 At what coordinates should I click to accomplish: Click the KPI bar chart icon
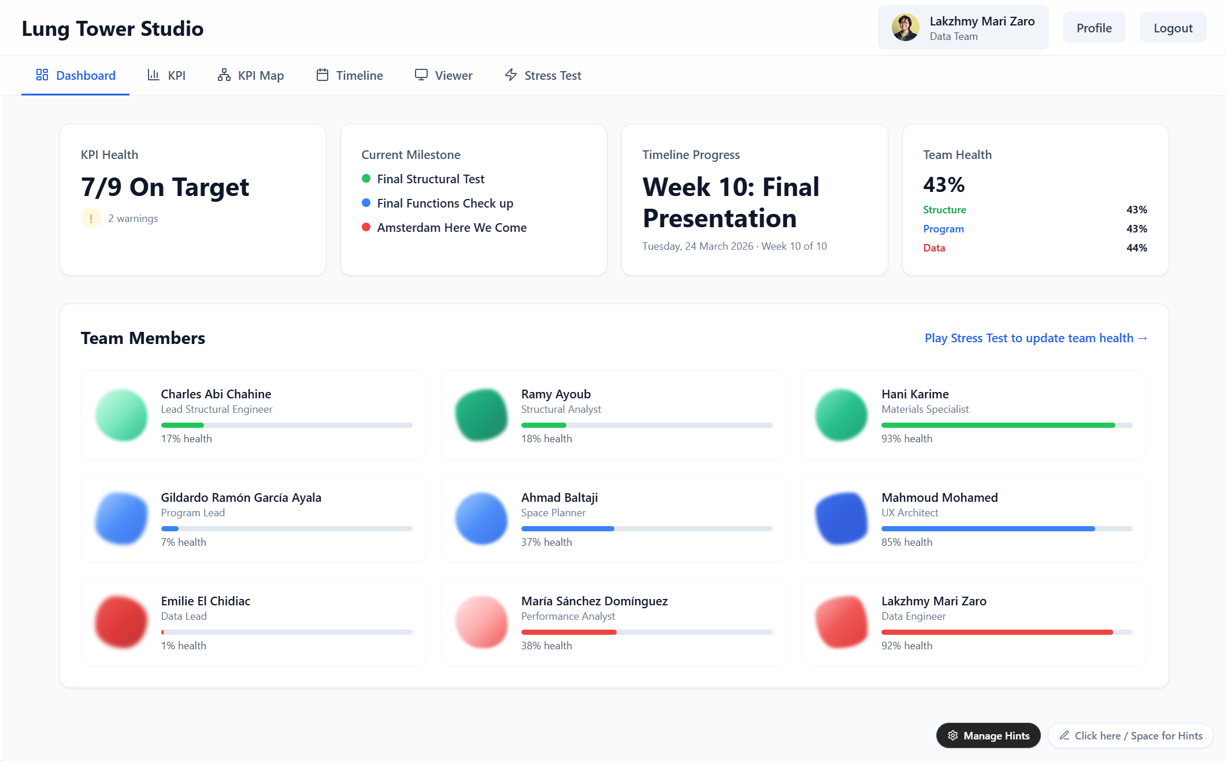[153, 75]
